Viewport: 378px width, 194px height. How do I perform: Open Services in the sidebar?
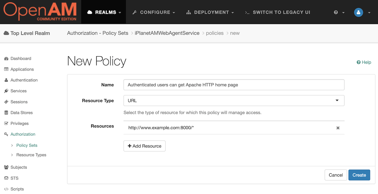[18, 91]
